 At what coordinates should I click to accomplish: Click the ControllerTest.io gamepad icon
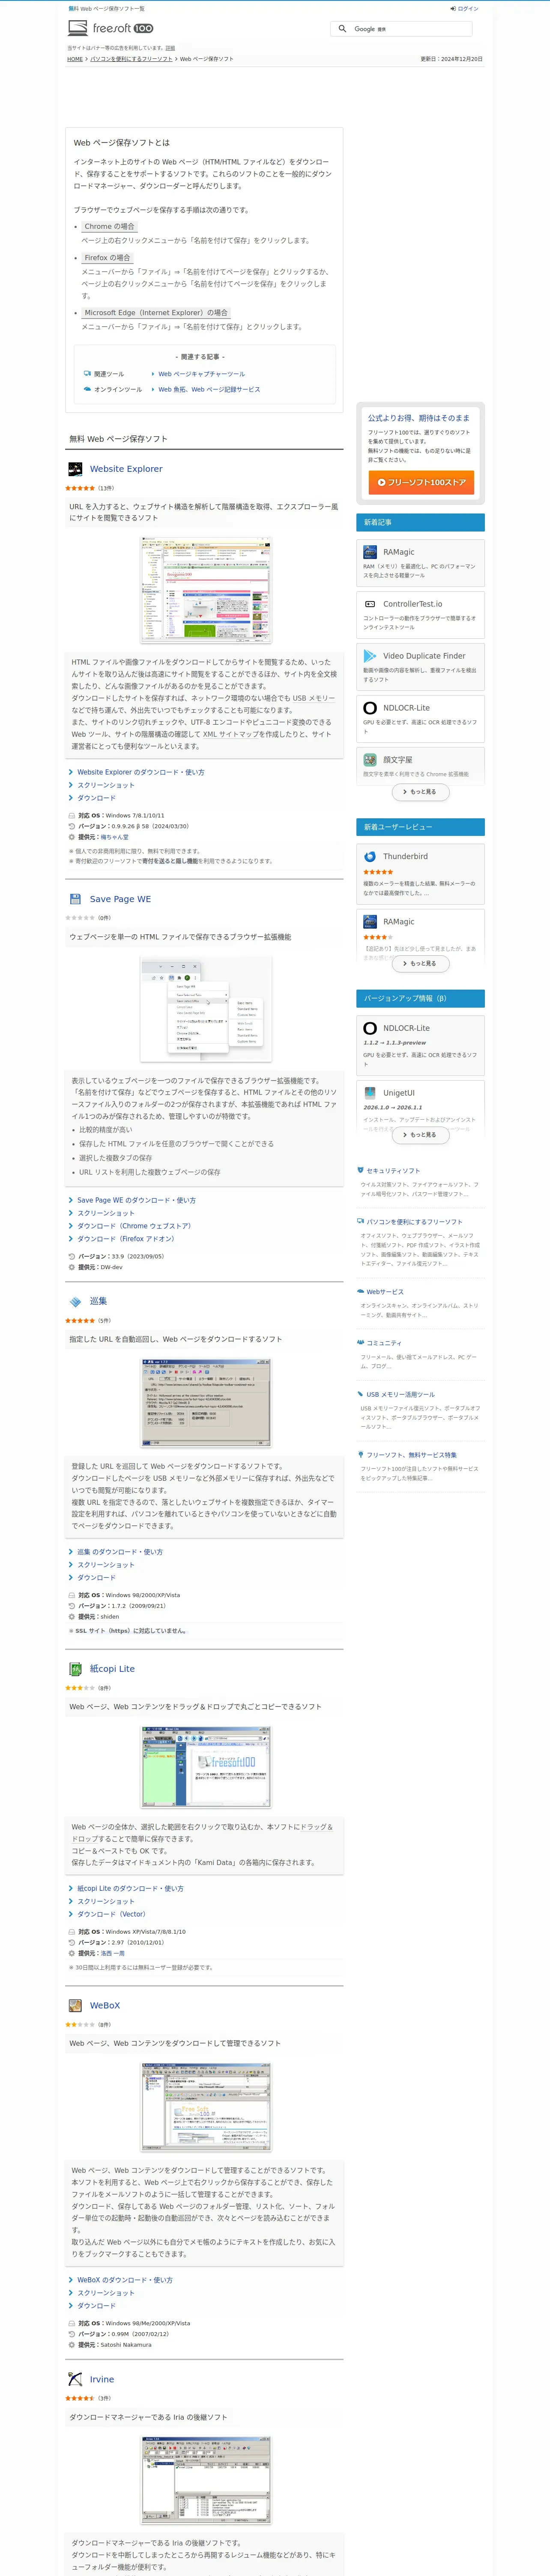[371, 604]
